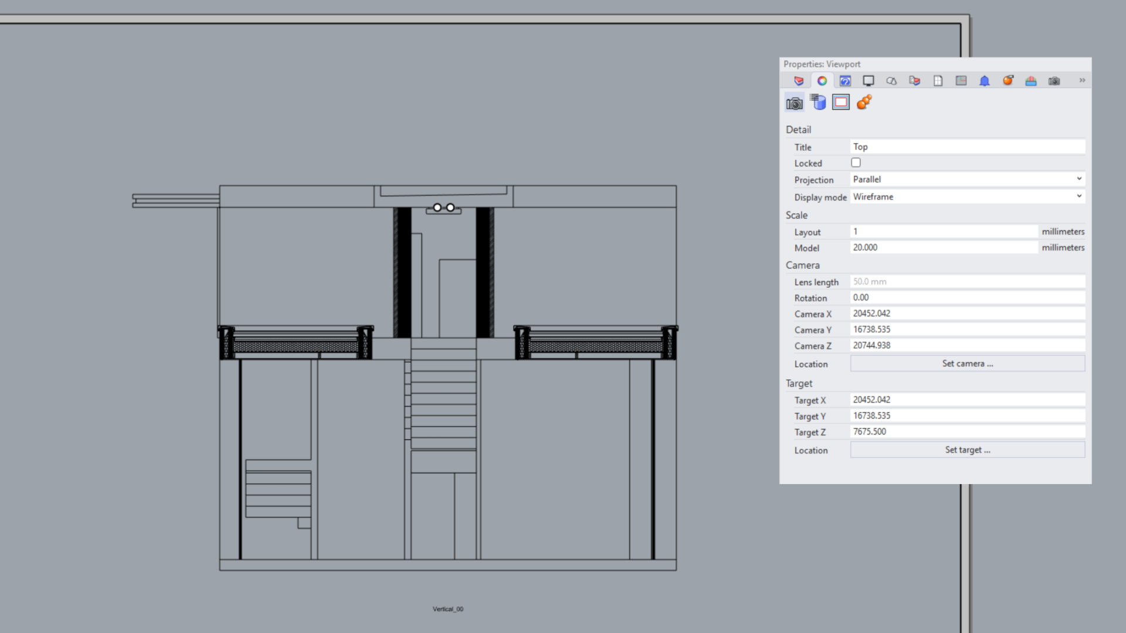This screenshot has width=1126, height=633.
Task: Click the Target X value field
Action: pos(968,400)
